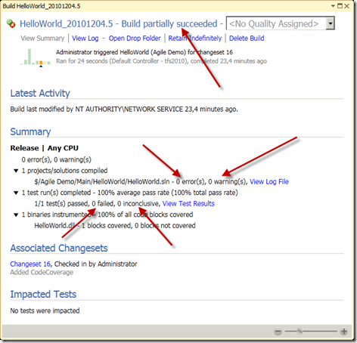The height and width of the screenshot is (343, 357).
Task: Click Retain Indefinitely link
Action: point(195,39)
